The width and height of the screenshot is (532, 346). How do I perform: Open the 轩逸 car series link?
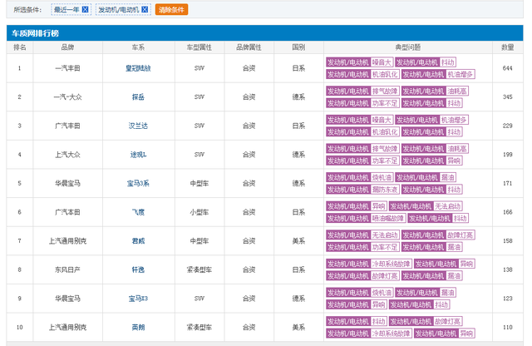pyautogui.click(x=138, y=269)
